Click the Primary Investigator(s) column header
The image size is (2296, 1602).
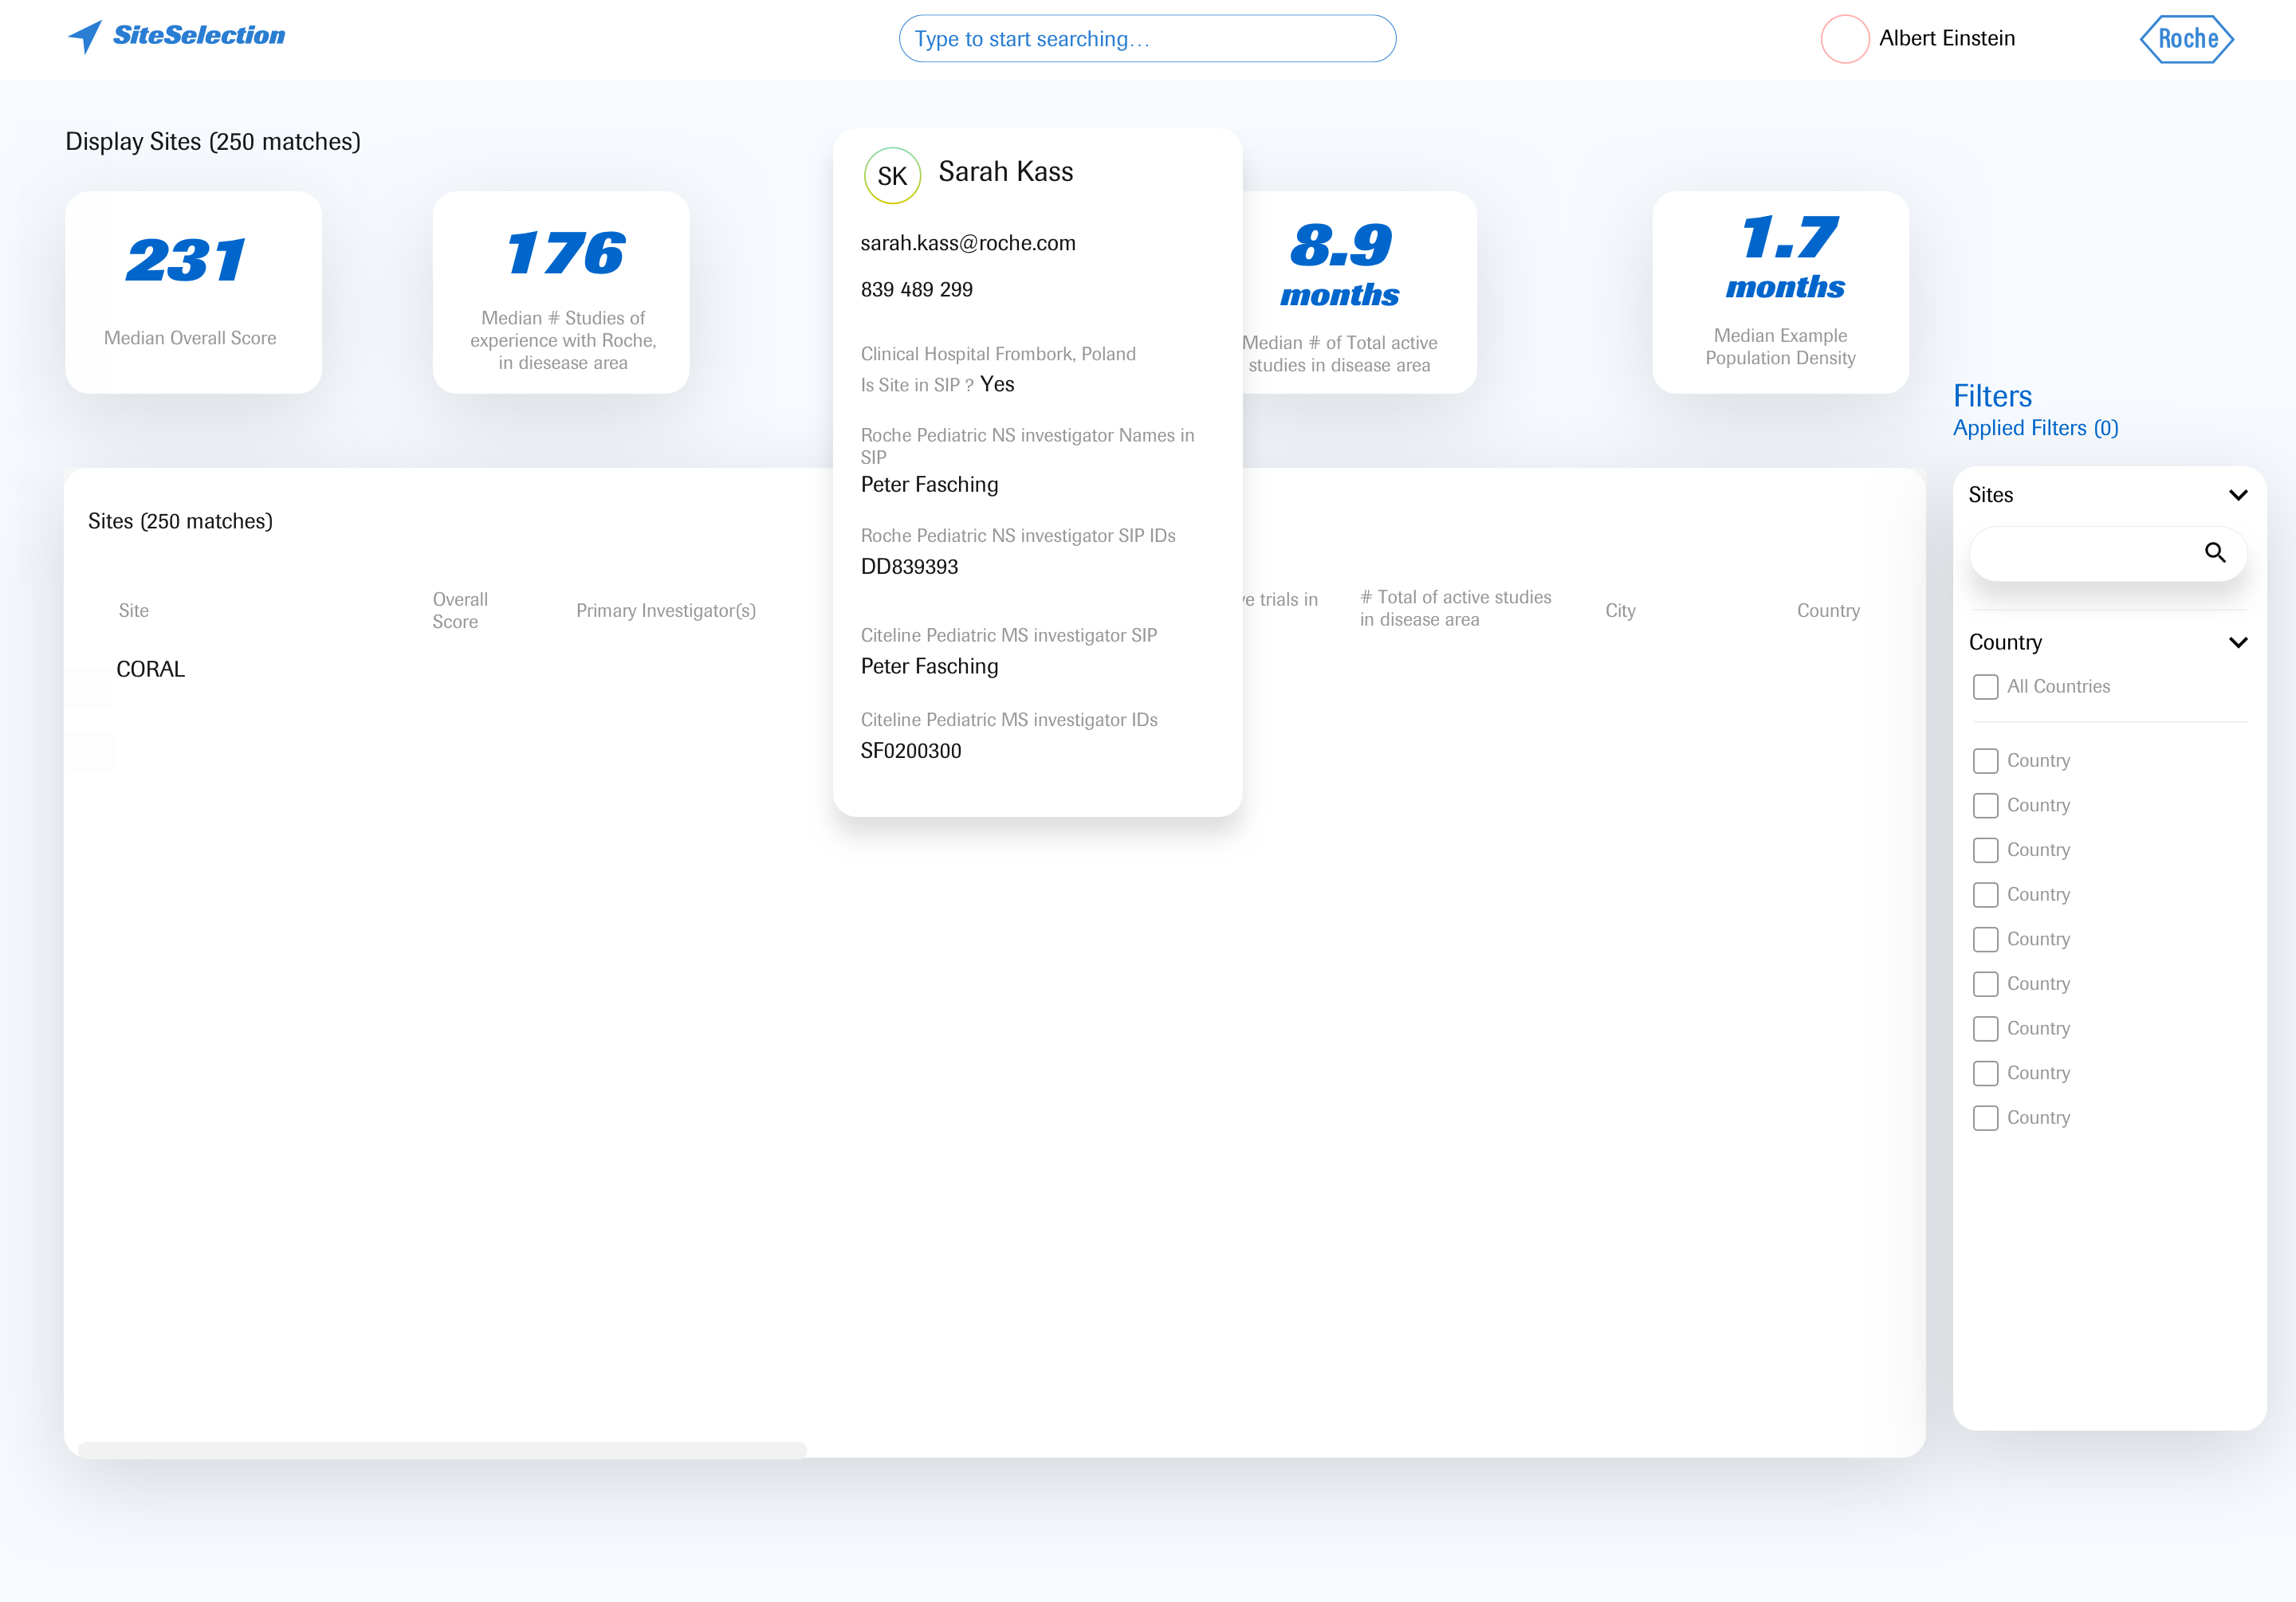coord(666,611)
